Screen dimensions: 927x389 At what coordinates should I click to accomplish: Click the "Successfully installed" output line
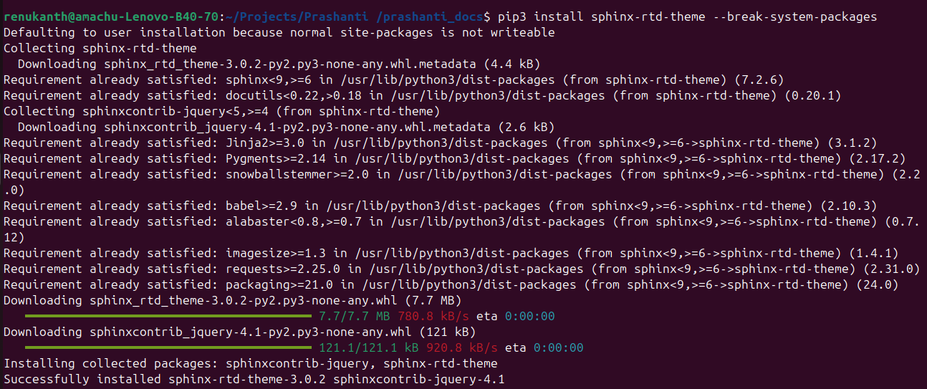tap(254, 379)
